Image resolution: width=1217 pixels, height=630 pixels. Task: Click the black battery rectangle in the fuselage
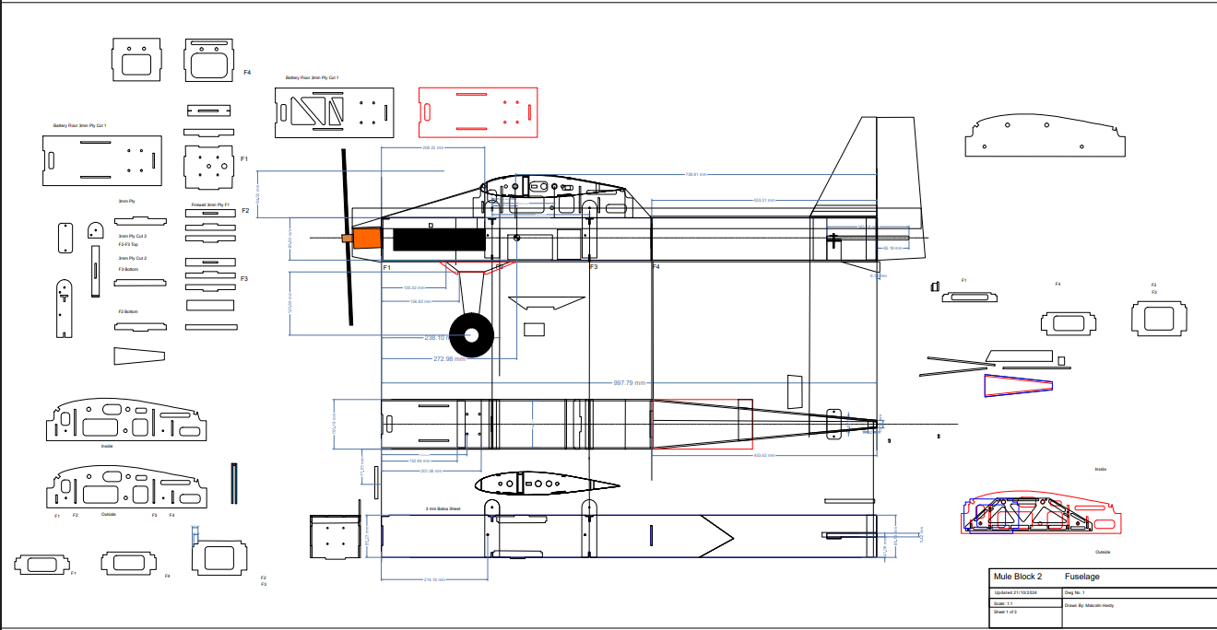click(439, 239)
